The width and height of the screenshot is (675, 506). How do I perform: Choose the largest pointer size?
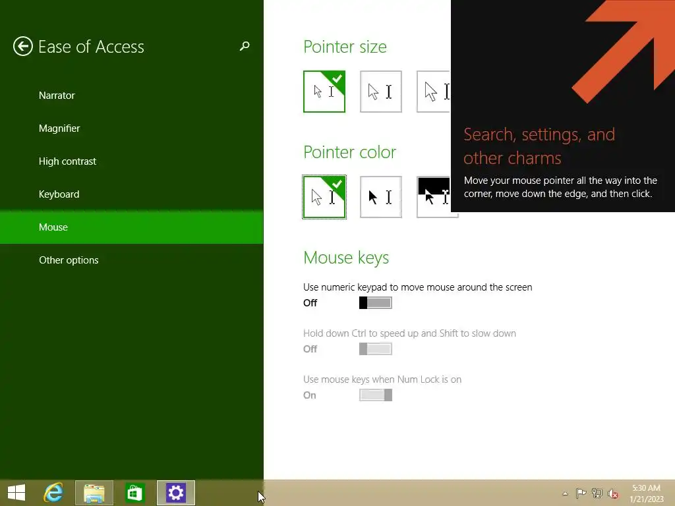(x=434, y=92)
